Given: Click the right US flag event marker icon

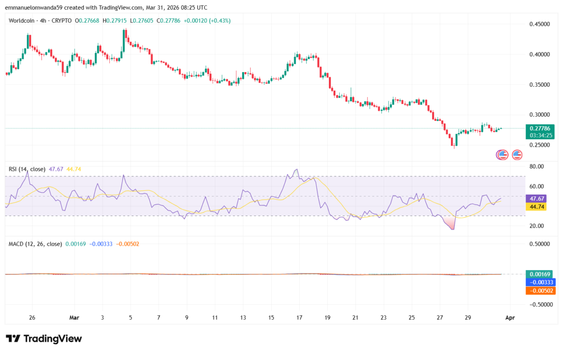Looking at the screenshot, I should coord(516,154).
